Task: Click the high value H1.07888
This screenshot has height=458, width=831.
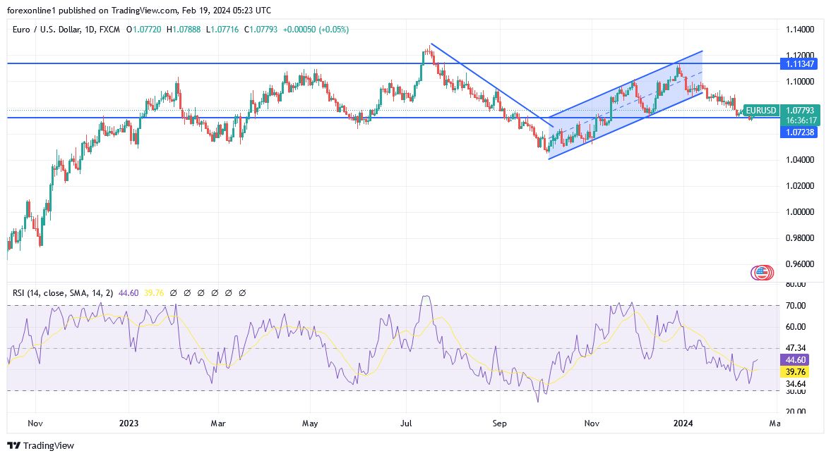Action: (x=184, y=30)
